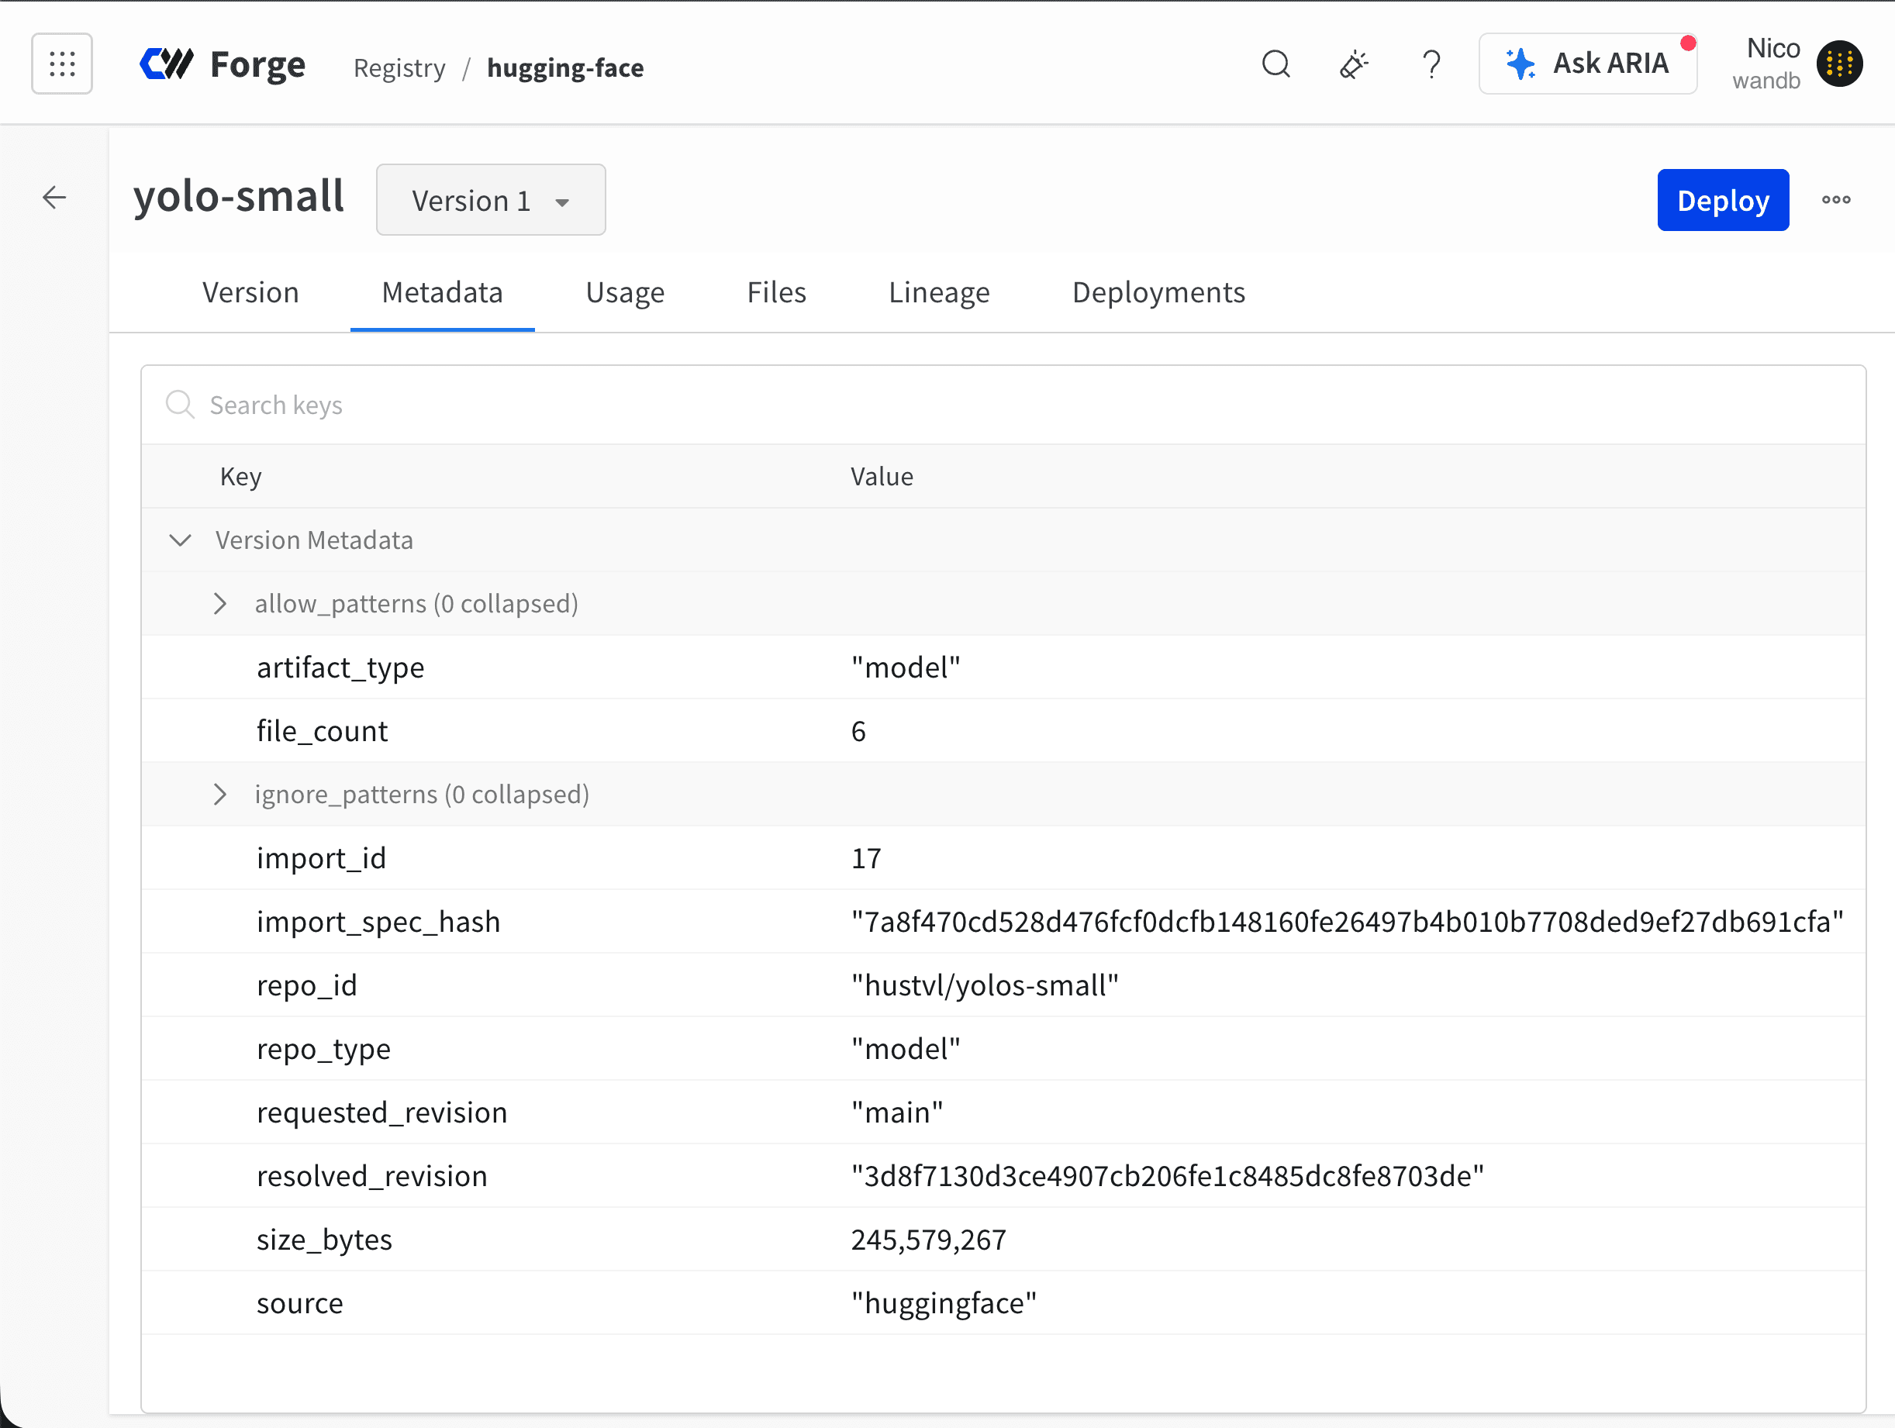Expand the allow_patterns row

click(220, 604)
